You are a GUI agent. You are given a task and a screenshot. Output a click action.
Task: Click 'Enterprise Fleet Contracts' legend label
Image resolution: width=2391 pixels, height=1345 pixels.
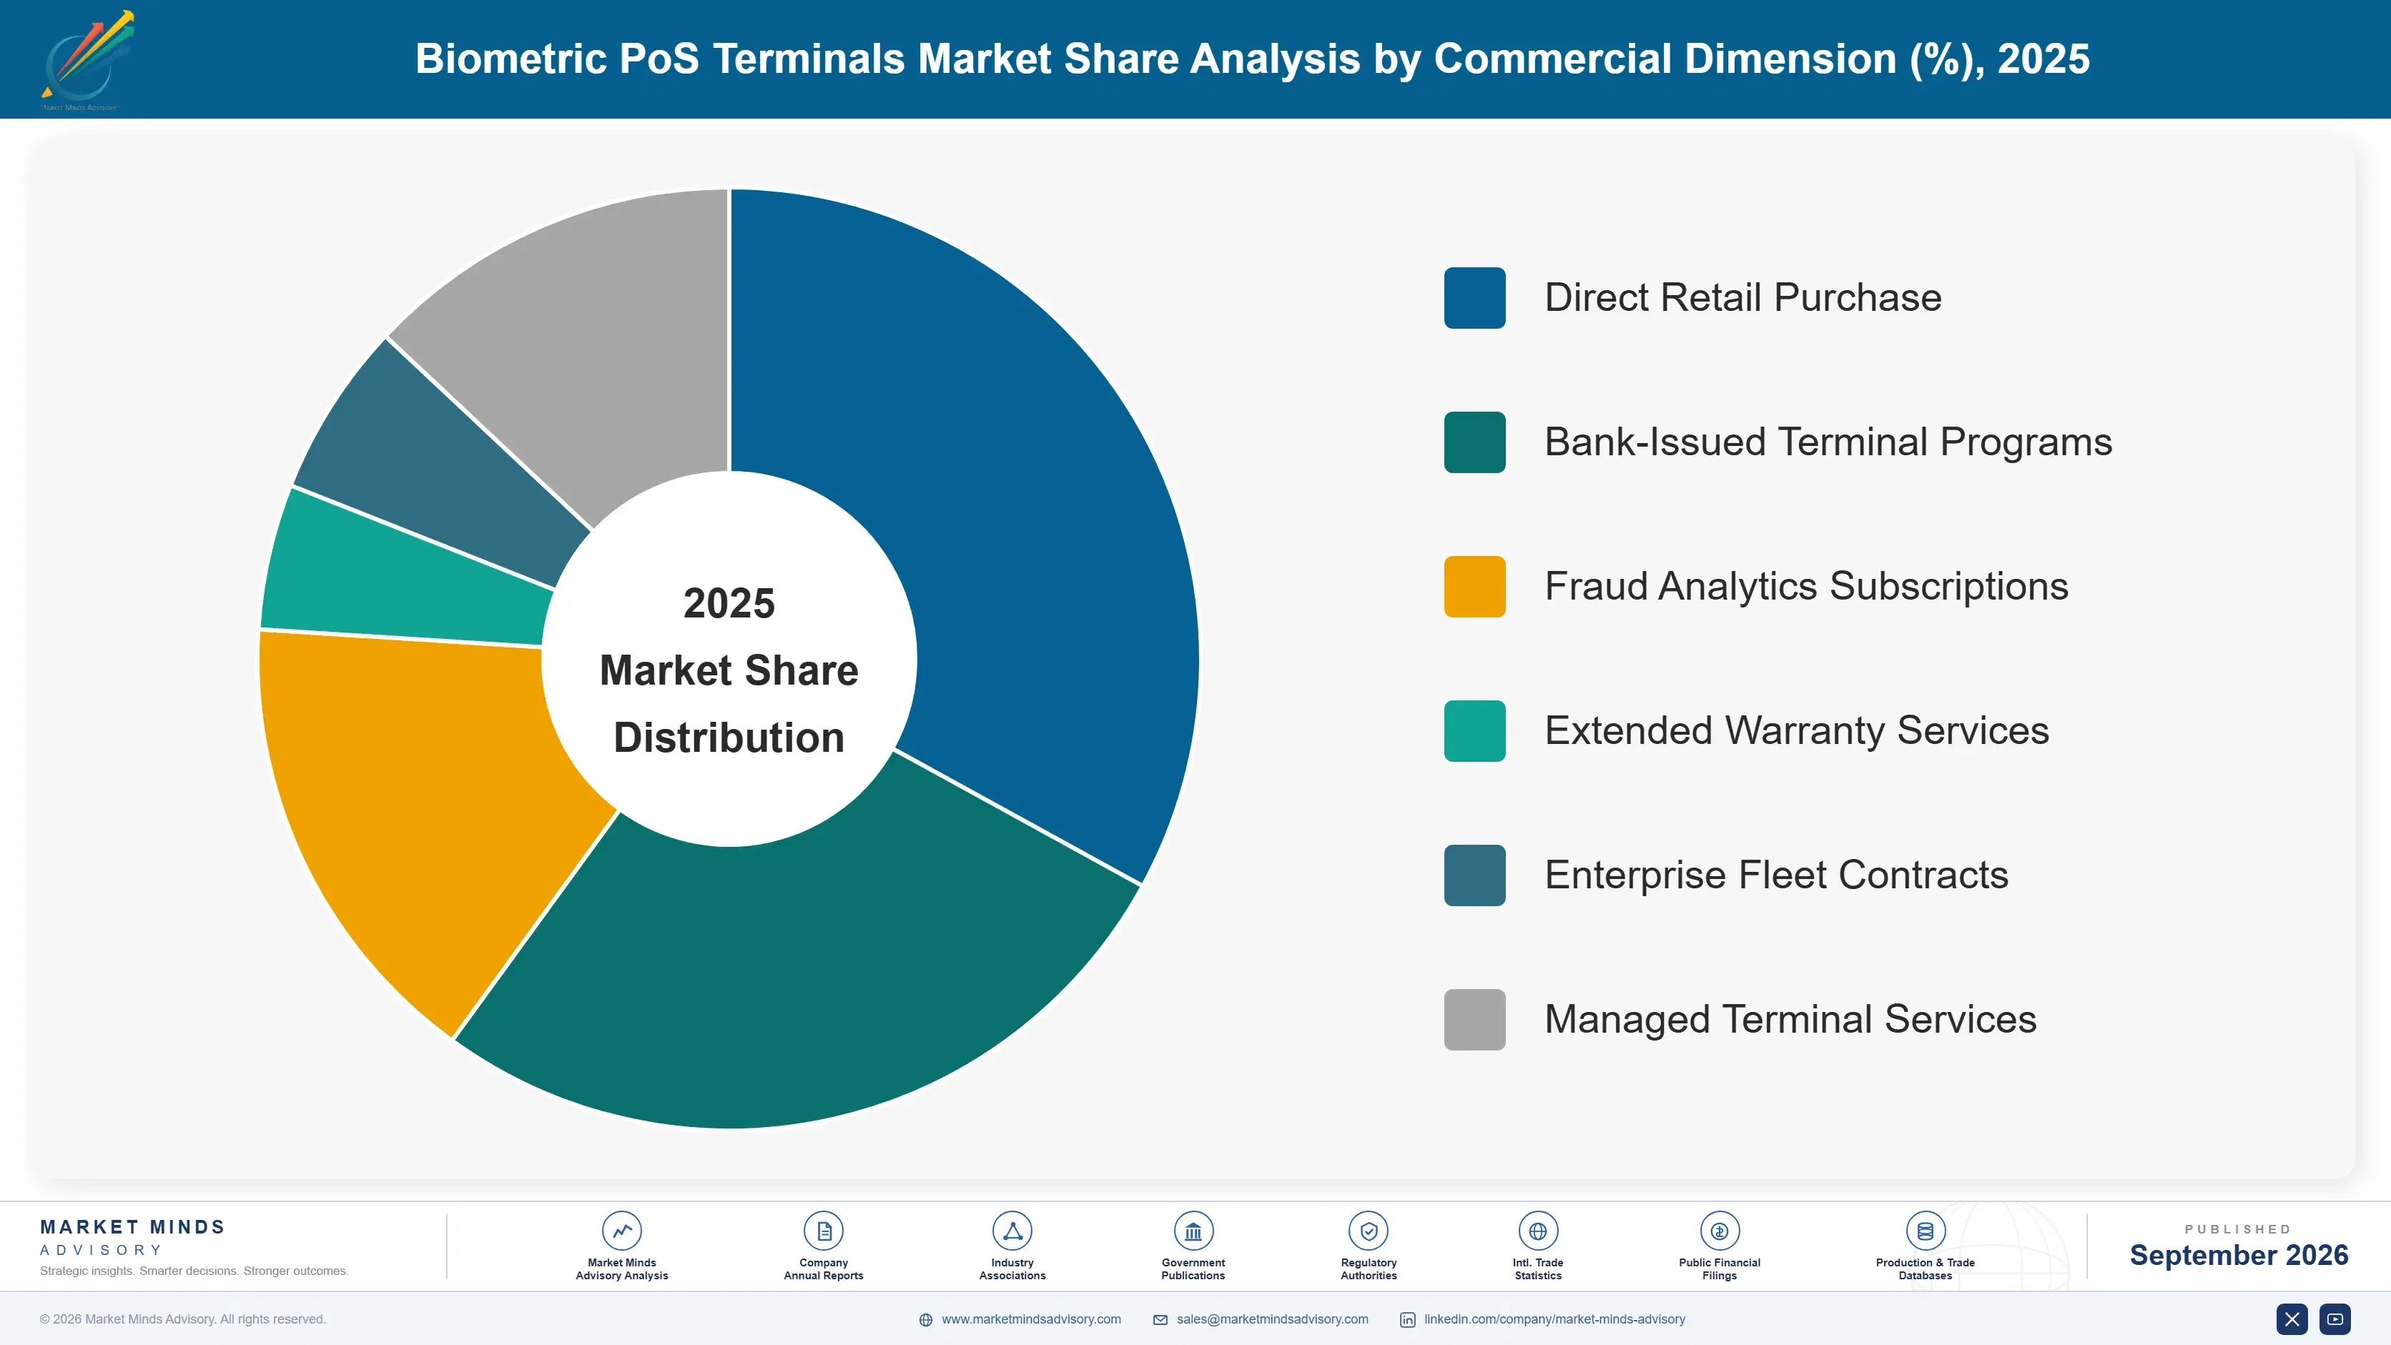(1775, 875)
